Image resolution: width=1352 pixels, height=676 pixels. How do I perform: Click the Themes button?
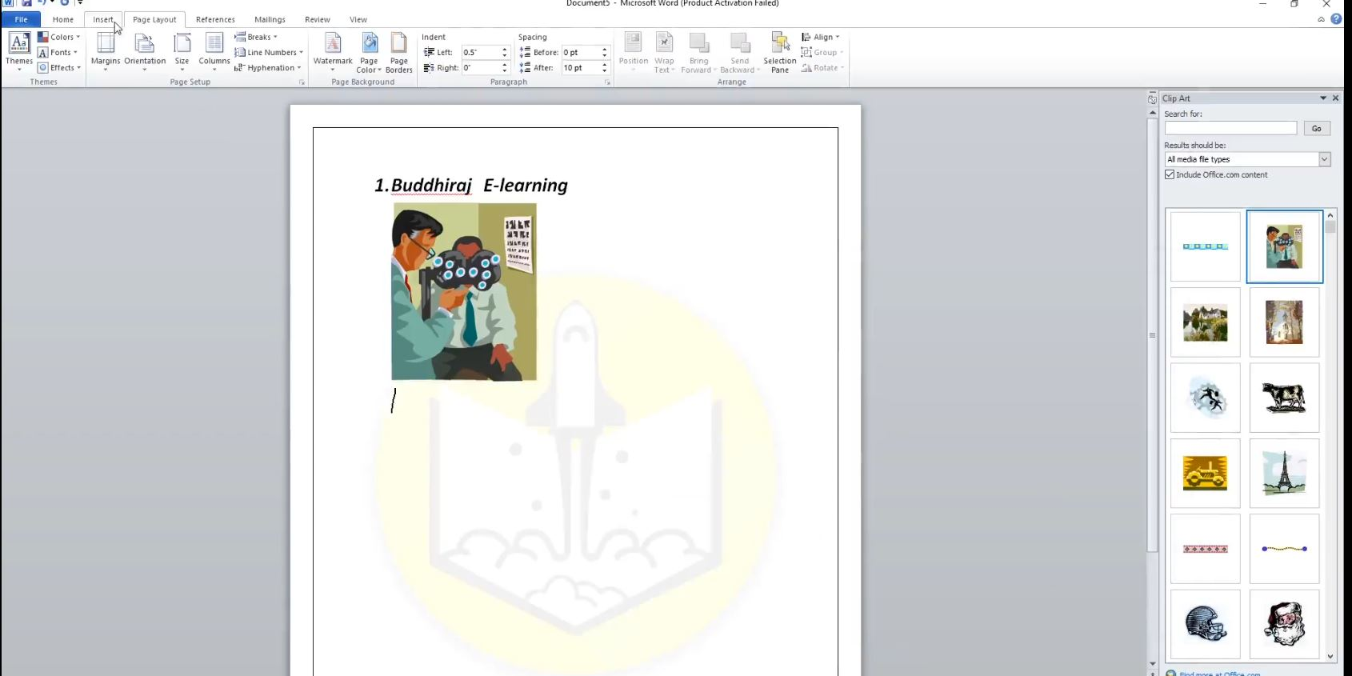pos(19,51)
